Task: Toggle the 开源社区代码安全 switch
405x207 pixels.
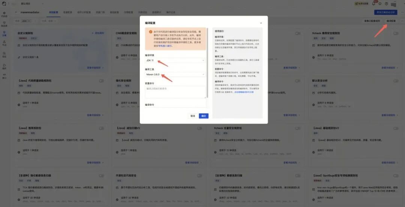Action: [x=199, y=176]
